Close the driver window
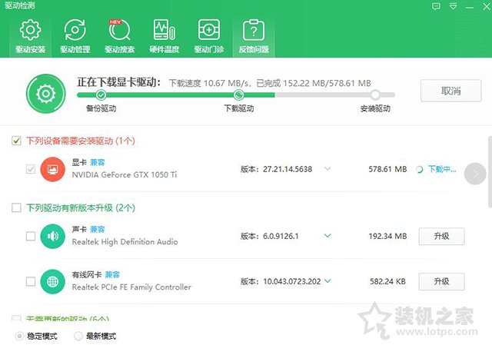 coord(487,7)
